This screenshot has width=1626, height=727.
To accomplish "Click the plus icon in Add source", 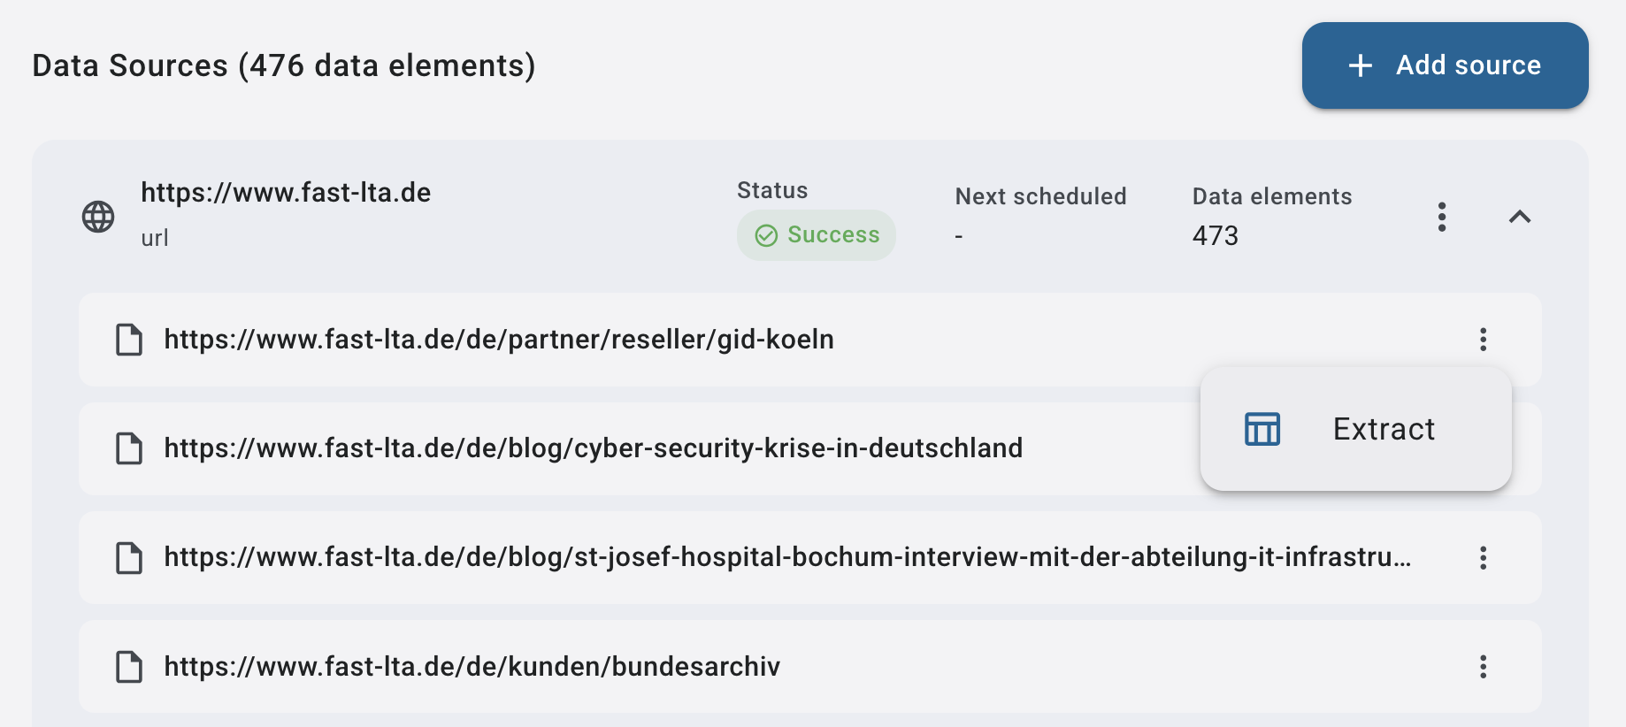I will [x=1360, y=65].
